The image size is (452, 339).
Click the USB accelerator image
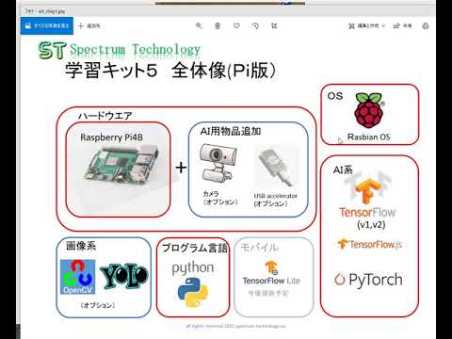[x=276, y=167]
